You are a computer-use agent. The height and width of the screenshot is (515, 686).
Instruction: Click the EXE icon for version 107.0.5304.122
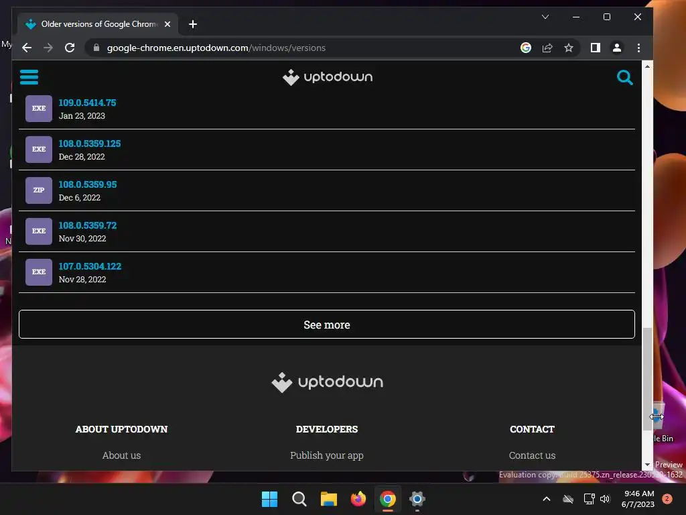click(38, 272)
